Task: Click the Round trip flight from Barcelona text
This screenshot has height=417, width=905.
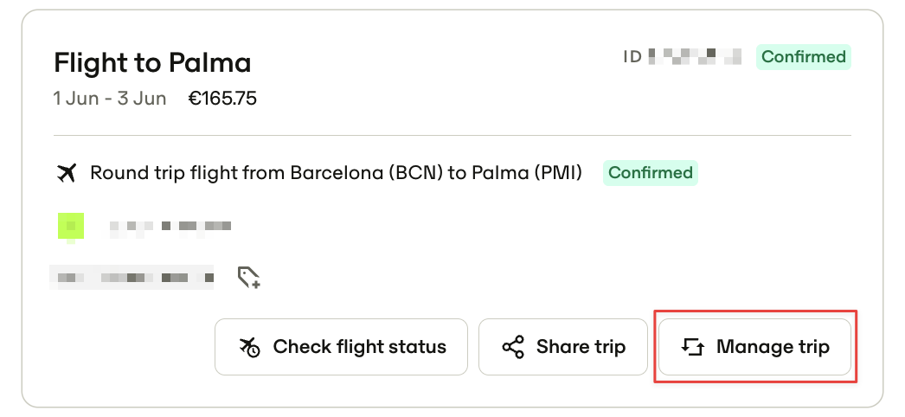Action: [x=336, y=172]
